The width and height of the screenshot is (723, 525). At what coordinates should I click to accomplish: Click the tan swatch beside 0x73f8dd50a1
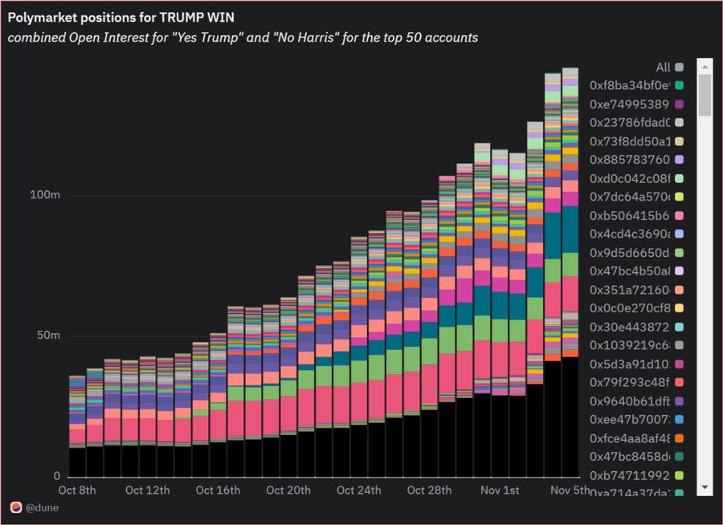(x=679, y=141)
